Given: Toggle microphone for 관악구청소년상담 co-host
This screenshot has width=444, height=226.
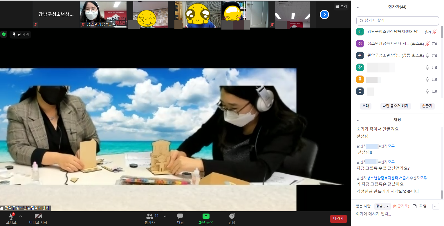Looking at the screenshot, I should click(427, 56).
